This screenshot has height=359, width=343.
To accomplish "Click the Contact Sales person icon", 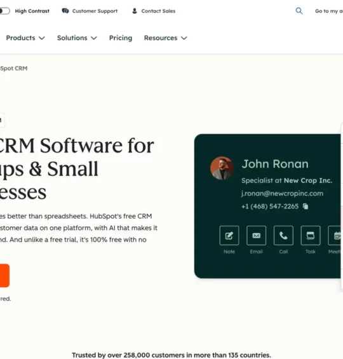I will [x=135, y=11].
